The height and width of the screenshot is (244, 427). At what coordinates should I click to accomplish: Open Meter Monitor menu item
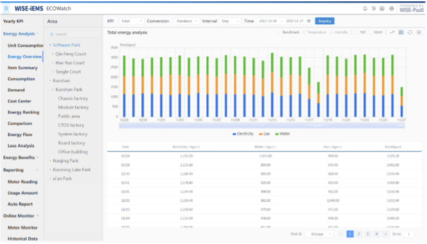coord(22,228)
